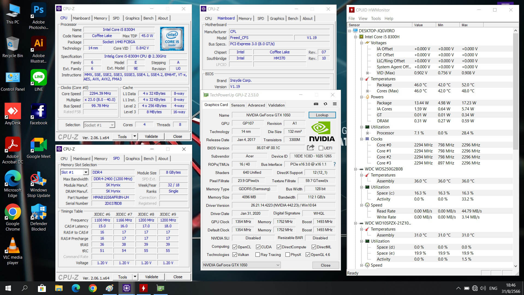Viewport: 524px width, 295px height.
Task: Toggle CUDA checkbox in GPU-Z
Action: coord(258,247)
